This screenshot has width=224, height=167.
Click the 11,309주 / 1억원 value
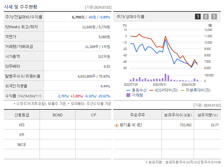pos(97,47)
